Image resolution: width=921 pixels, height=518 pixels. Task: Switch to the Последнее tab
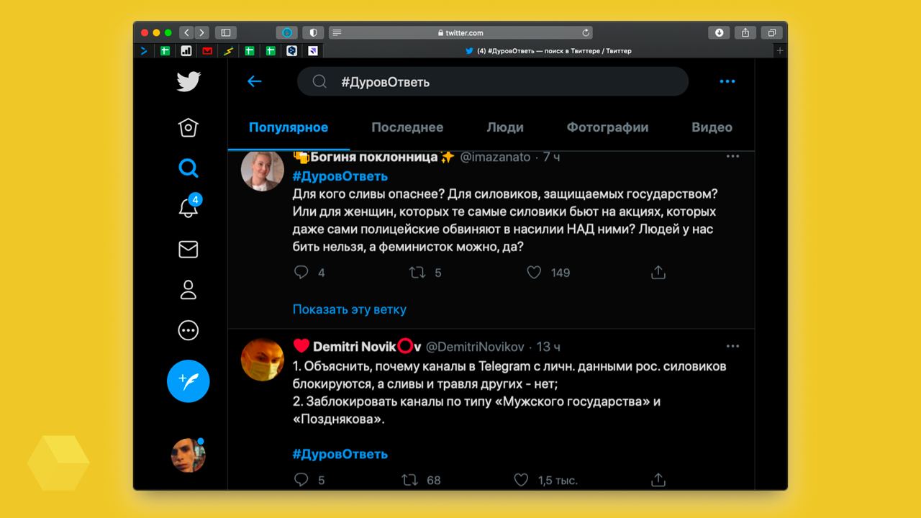click(x=407, y=127)
